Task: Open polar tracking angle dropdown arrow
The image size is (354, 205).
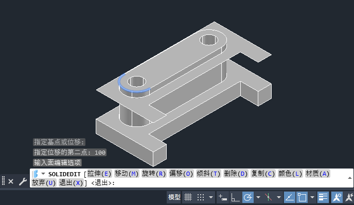Action: point(258,198)
